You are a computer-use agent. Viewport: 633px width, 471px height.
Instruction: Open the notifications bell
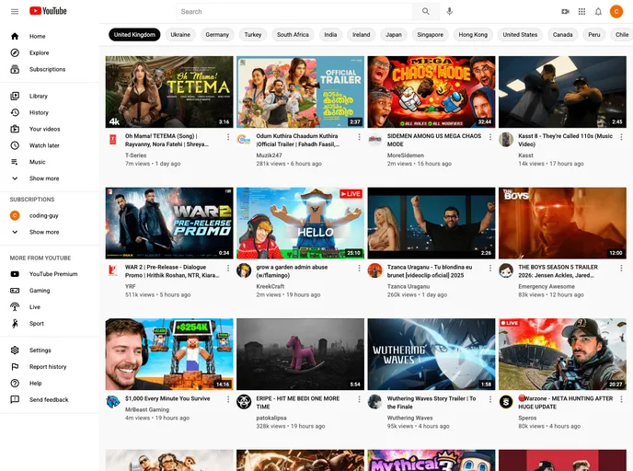pyautogui.click(x=598, y=12)
